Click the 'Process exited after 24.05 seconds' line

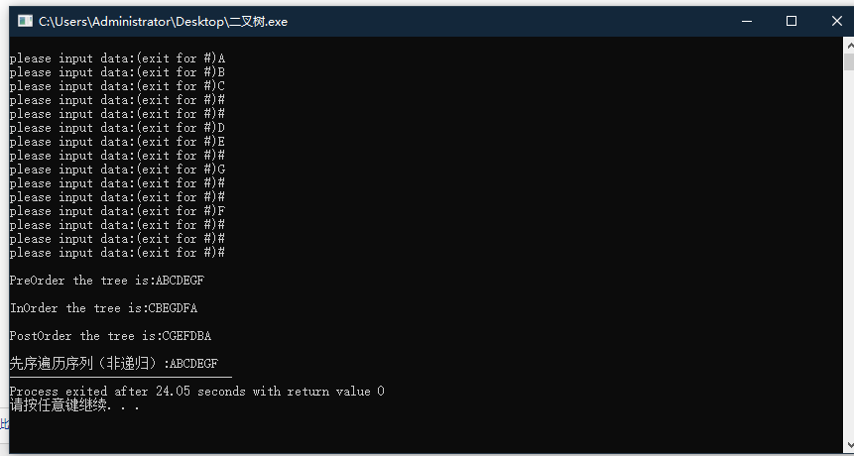pyautogui.click(x=196, y=392)
